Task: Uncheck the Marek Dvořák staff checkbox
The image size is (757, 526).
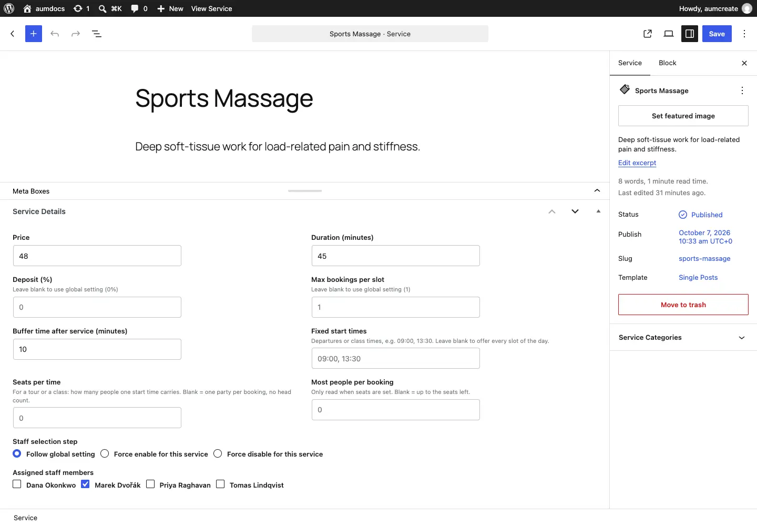Action: (x=85, y=484)
